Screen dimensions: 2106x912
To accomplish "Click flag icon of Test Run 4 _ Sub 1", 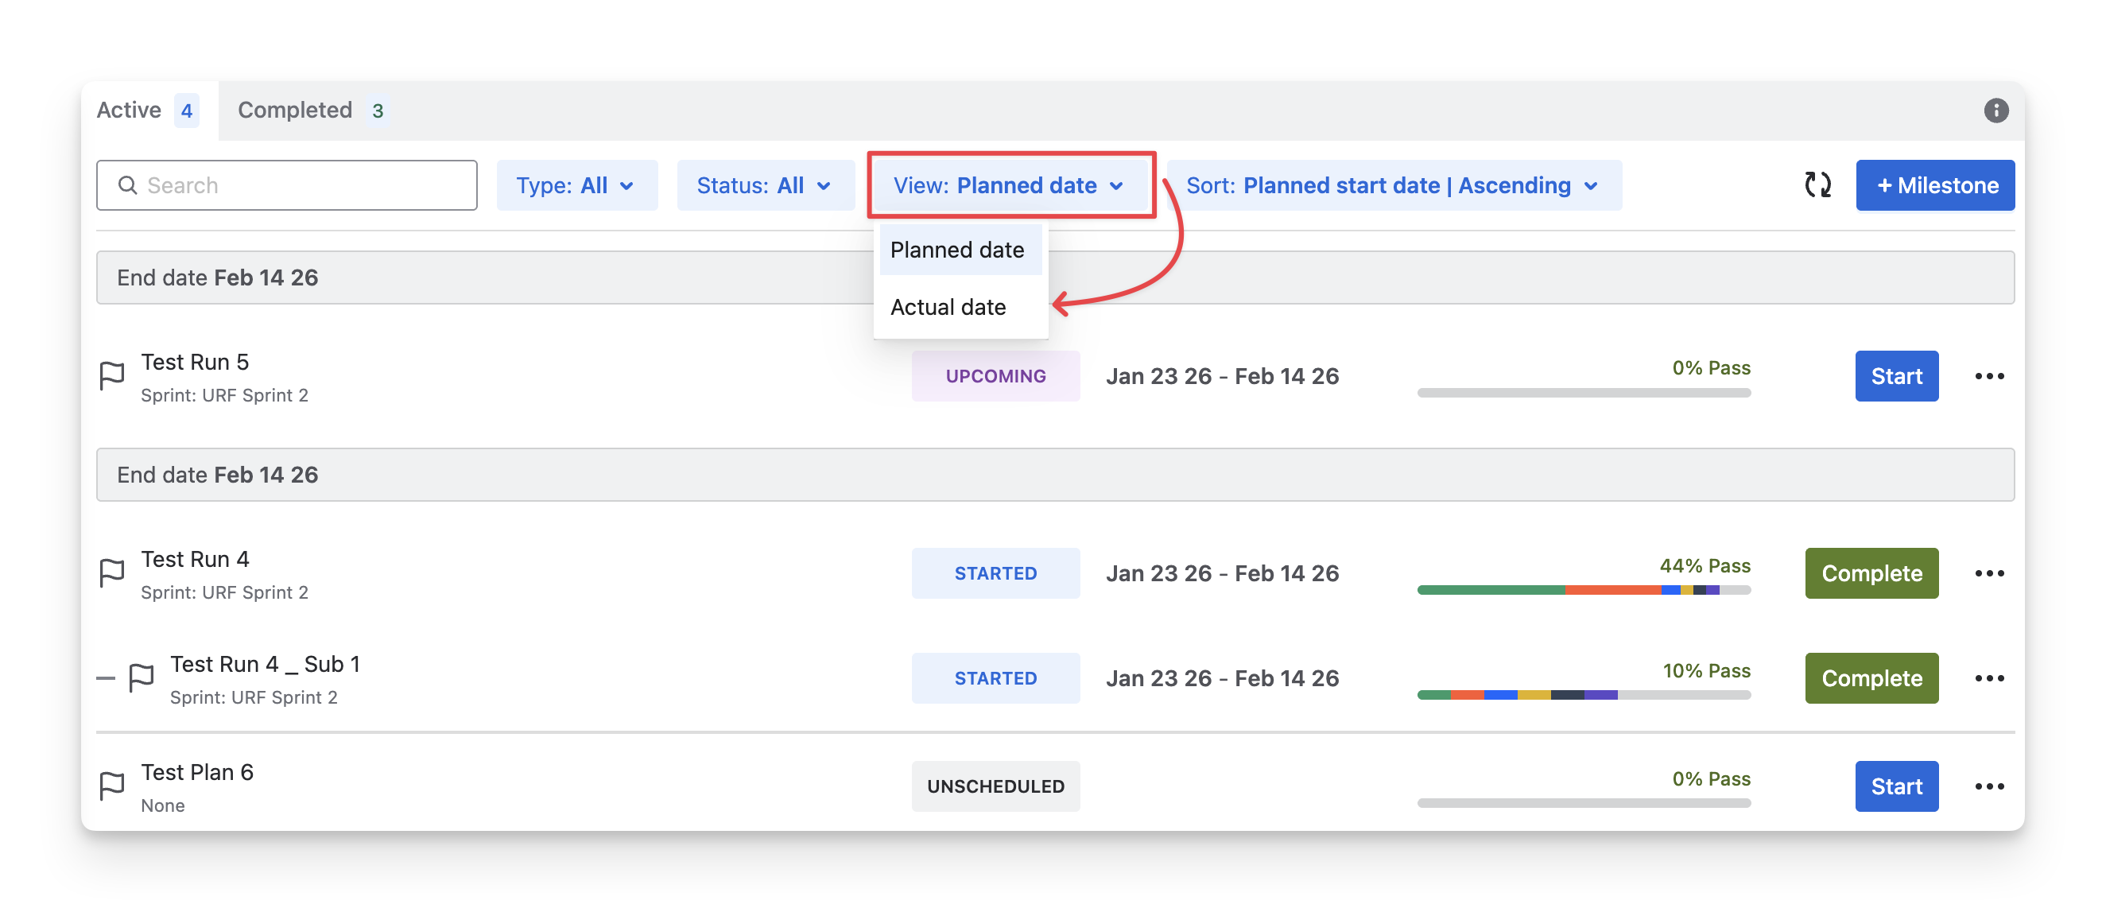I will 142,678.
